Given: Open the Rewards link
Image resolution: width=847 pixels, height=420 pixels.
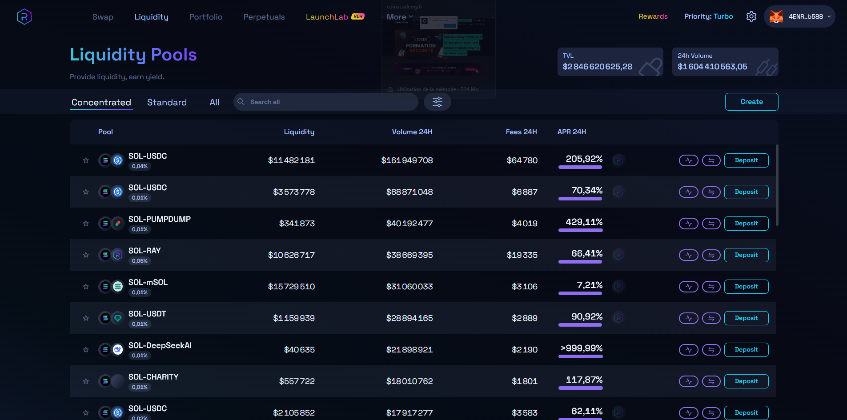Looking at the screenshot, I should point(653,16).
